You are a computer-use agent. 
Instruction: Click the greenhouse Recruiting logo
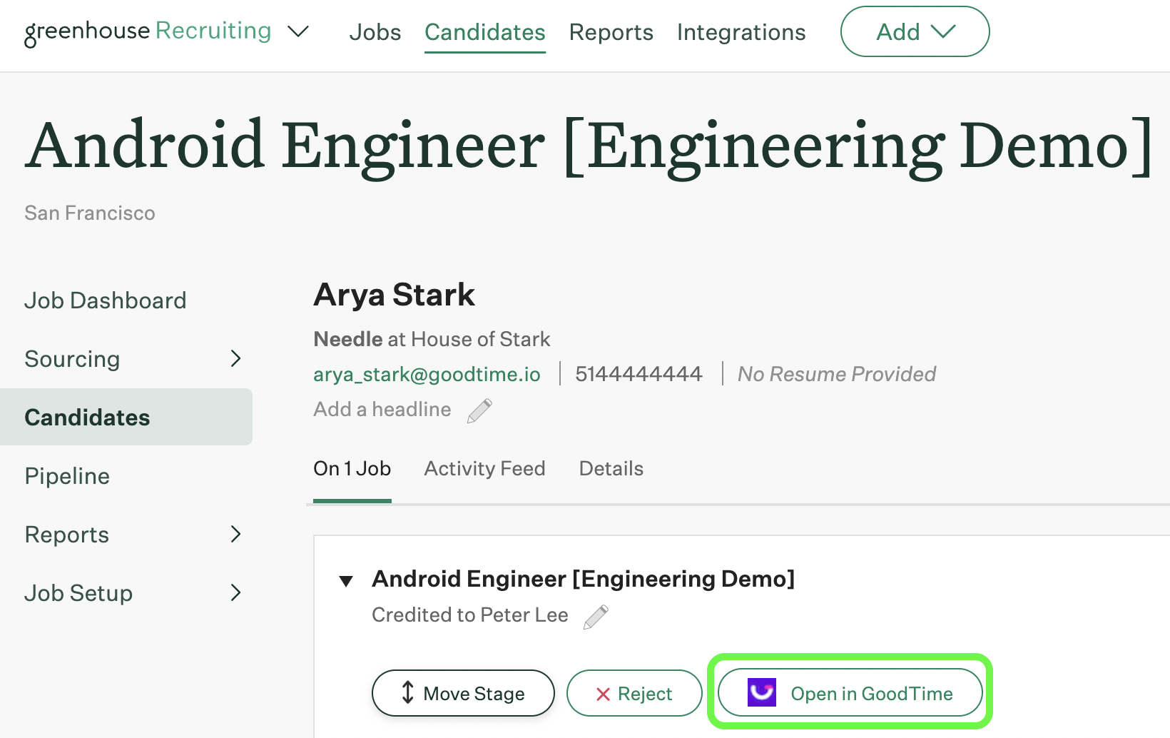[148, 31]
